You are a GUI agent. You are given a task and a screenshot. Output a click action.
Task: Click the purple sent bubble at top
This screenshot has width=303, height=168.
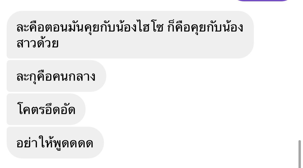(263, 1)
